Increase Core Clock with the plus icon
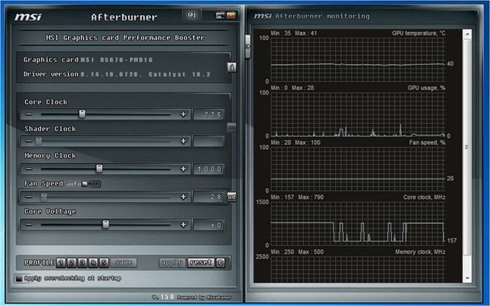This screenshot has height=306, width=490. tap(183, 114)
